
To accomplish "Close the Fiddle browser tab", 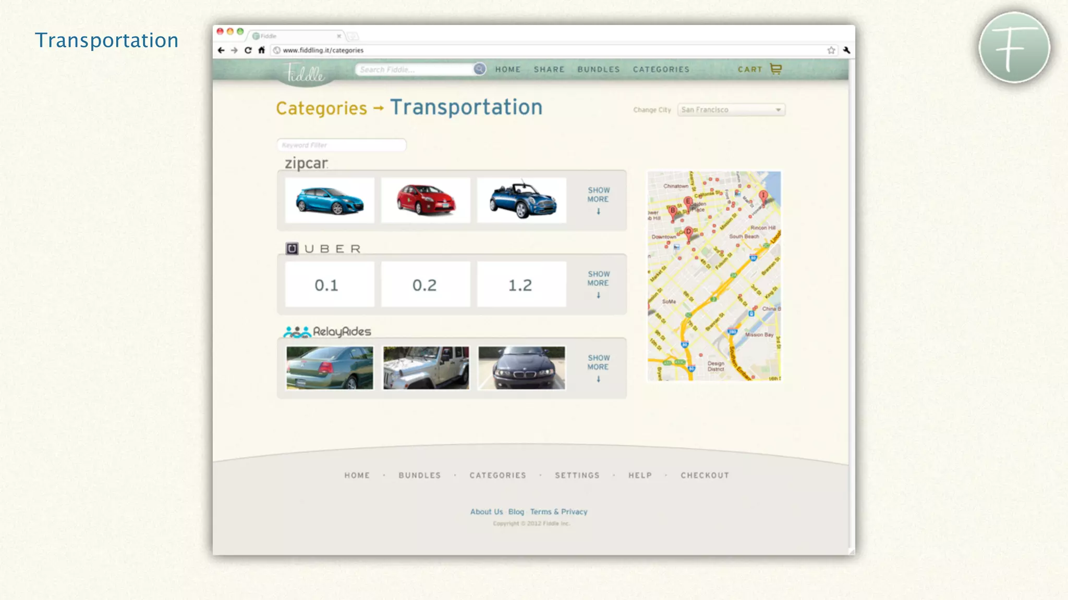I will click(x=339, y=36).
